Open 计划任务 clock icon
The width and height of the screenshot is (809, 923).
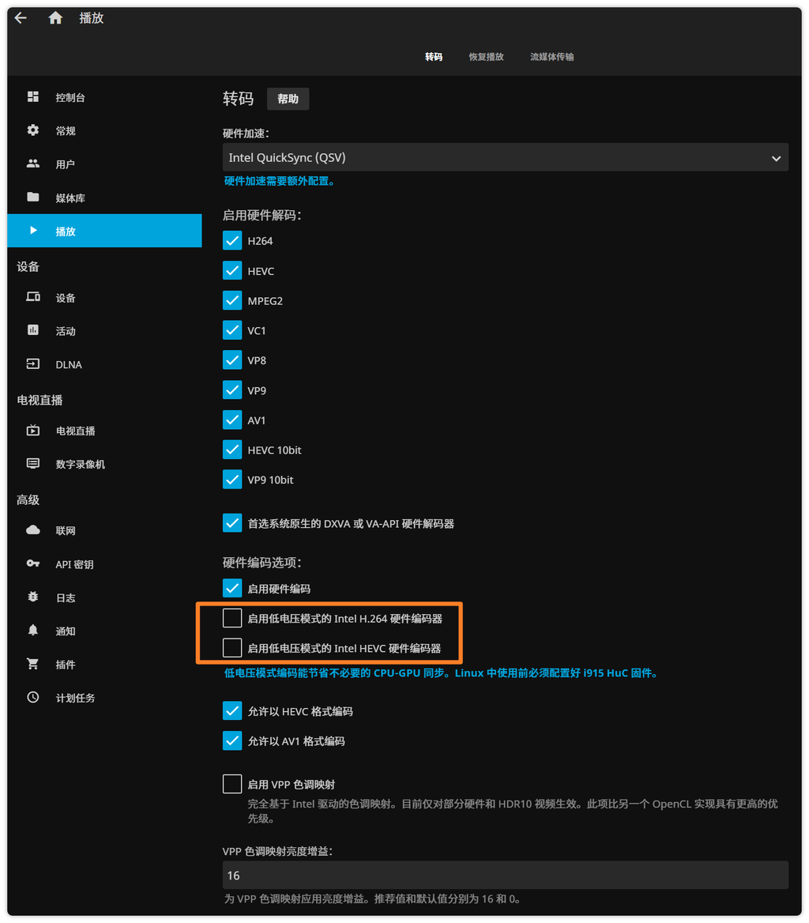click(33, 697)
